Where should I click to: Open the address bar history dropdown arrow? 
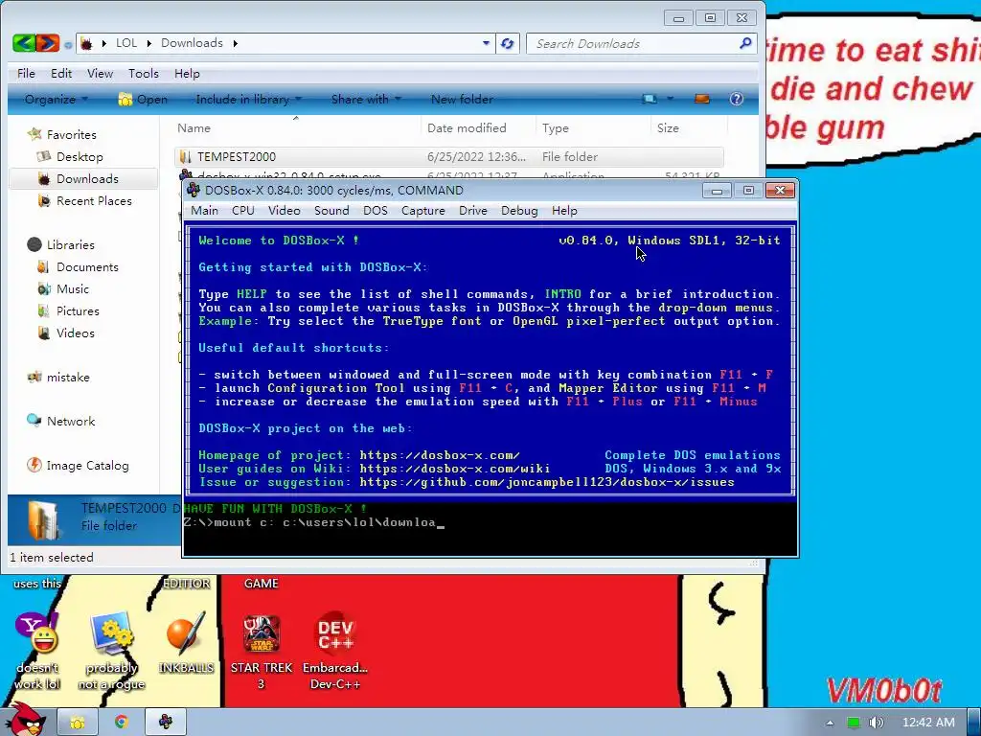(486, 43)
